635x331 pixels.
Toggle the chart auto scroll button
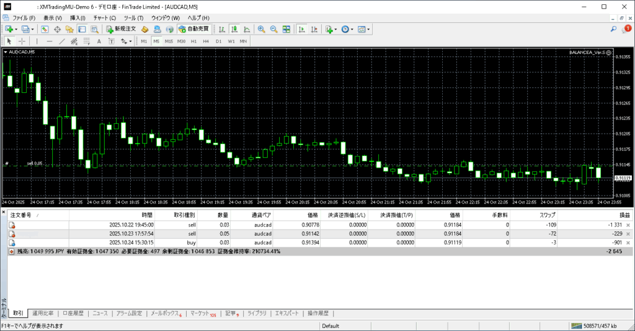(x=301, y=29)
